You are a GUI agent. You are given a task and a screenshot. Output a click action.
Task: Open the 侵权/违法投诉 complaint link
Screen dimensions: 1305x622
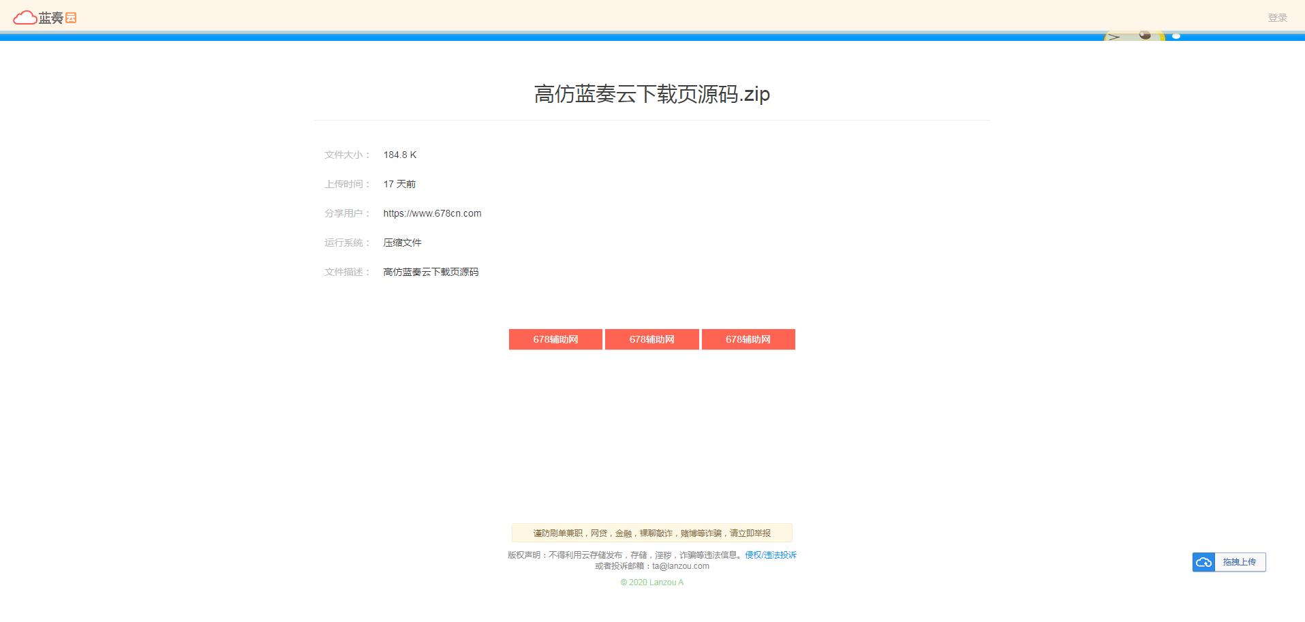pyautogui.click(x=771, y=555)
